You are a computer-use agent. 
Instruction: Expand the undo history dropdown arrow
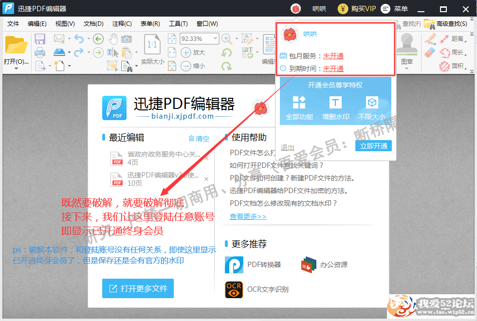pyautogui.click(x=89, y=38)
